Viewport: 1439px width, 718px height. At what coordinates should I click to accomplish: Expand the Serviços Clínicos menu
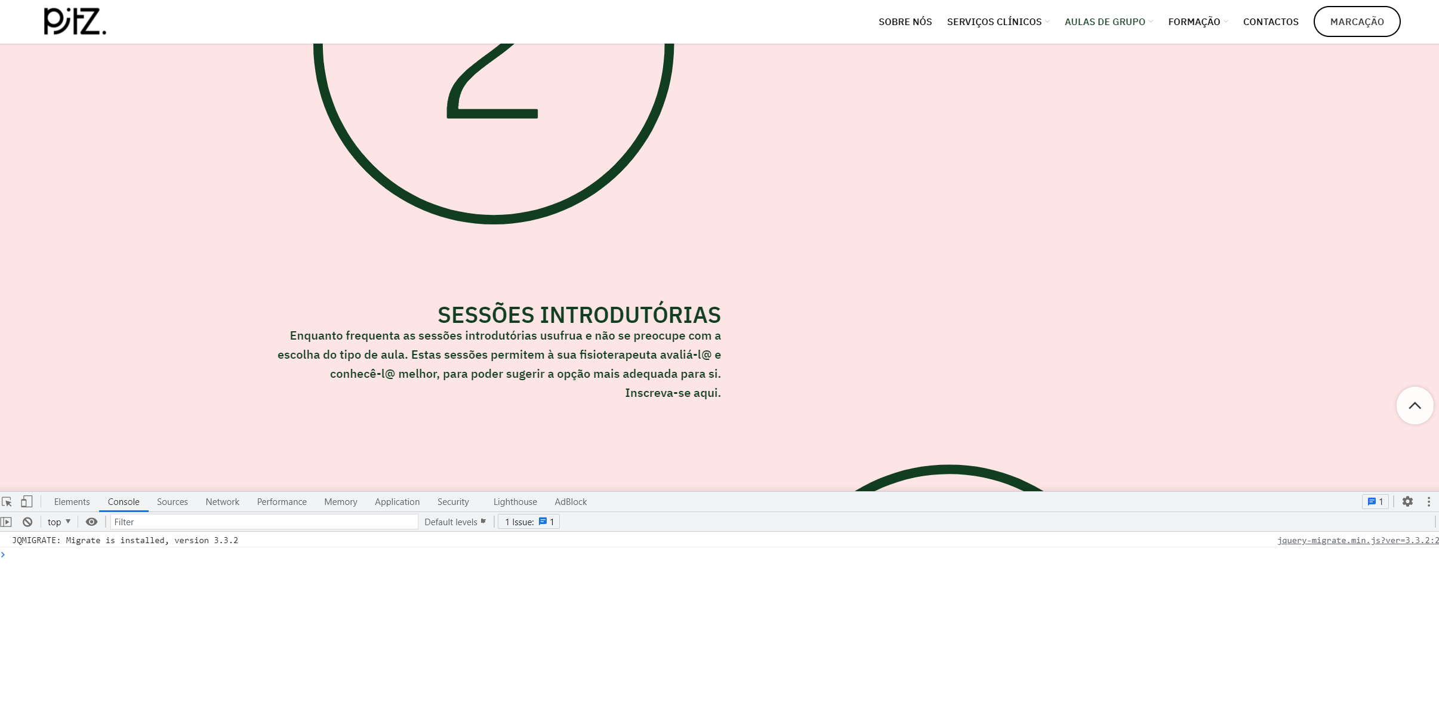point(998,22)
